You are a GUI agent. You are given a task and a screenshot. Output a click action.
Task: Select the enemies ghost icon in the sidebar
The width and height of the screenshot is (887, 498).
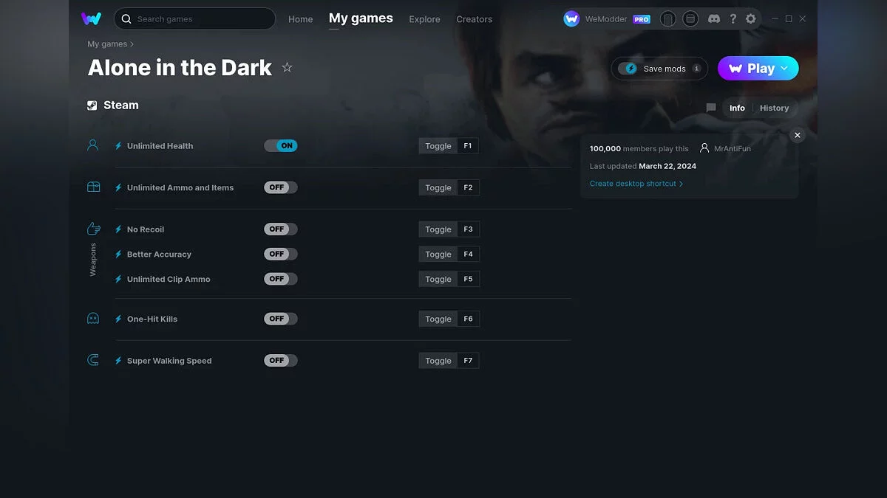(x=92, y=318)
